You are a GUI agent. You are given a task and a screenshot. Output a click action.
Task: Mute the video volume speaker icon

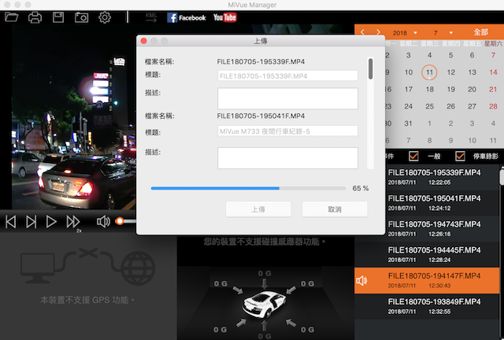103,221
